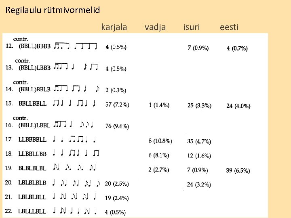291x218 pixels.
Task: Click the note icons of row 16
Action: click(74, 124)
